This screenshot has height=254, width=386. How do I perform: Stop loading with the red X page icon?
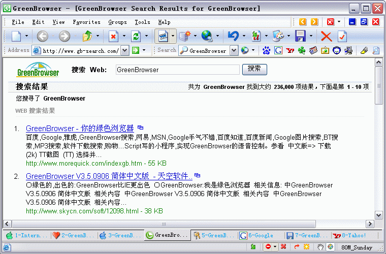[x=113, y=37]
